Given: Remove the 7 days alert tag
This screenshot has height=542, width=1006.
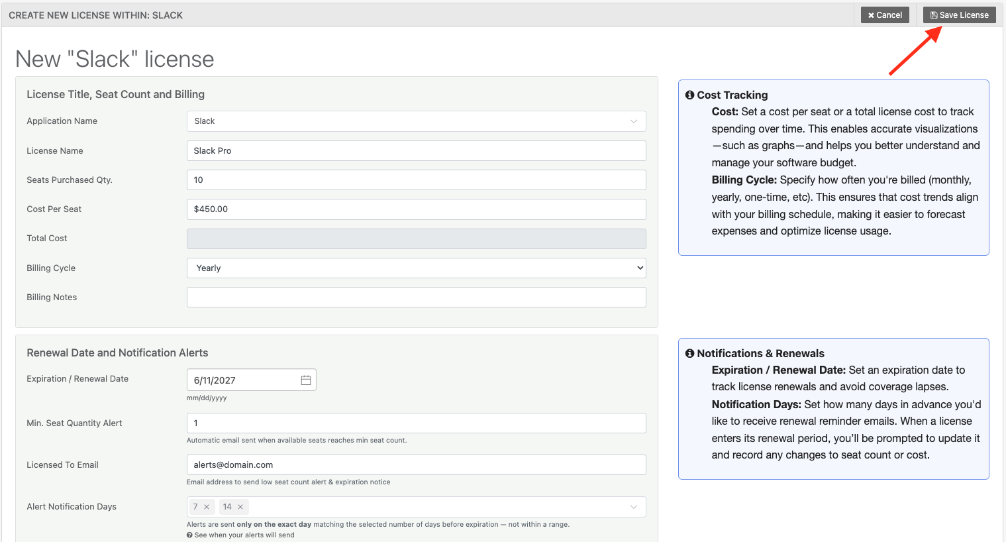Looking at the screenshot, I should 207,507.
